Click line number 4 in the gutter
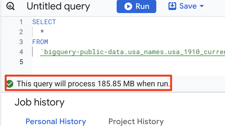 (21, 52)
